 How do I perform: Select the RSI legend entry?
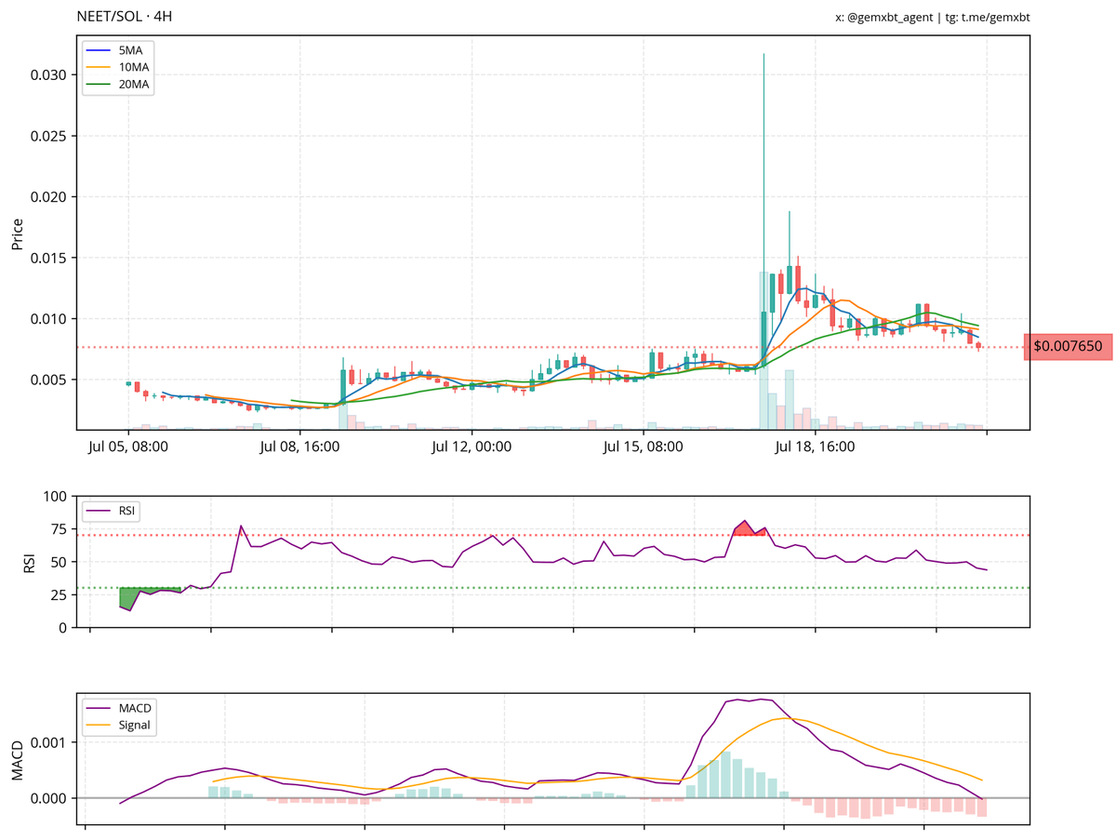point(112,510)
